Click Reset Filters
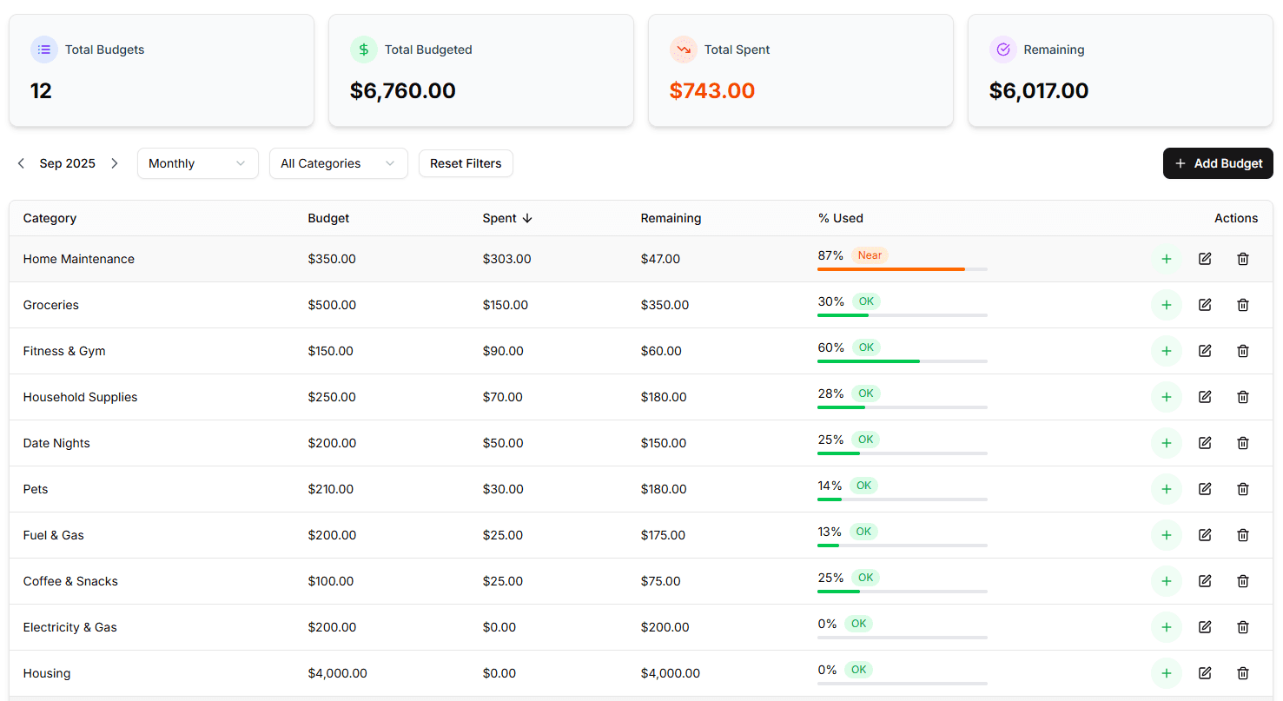The width and height of the screenshot is (1283, 701). 466,163
